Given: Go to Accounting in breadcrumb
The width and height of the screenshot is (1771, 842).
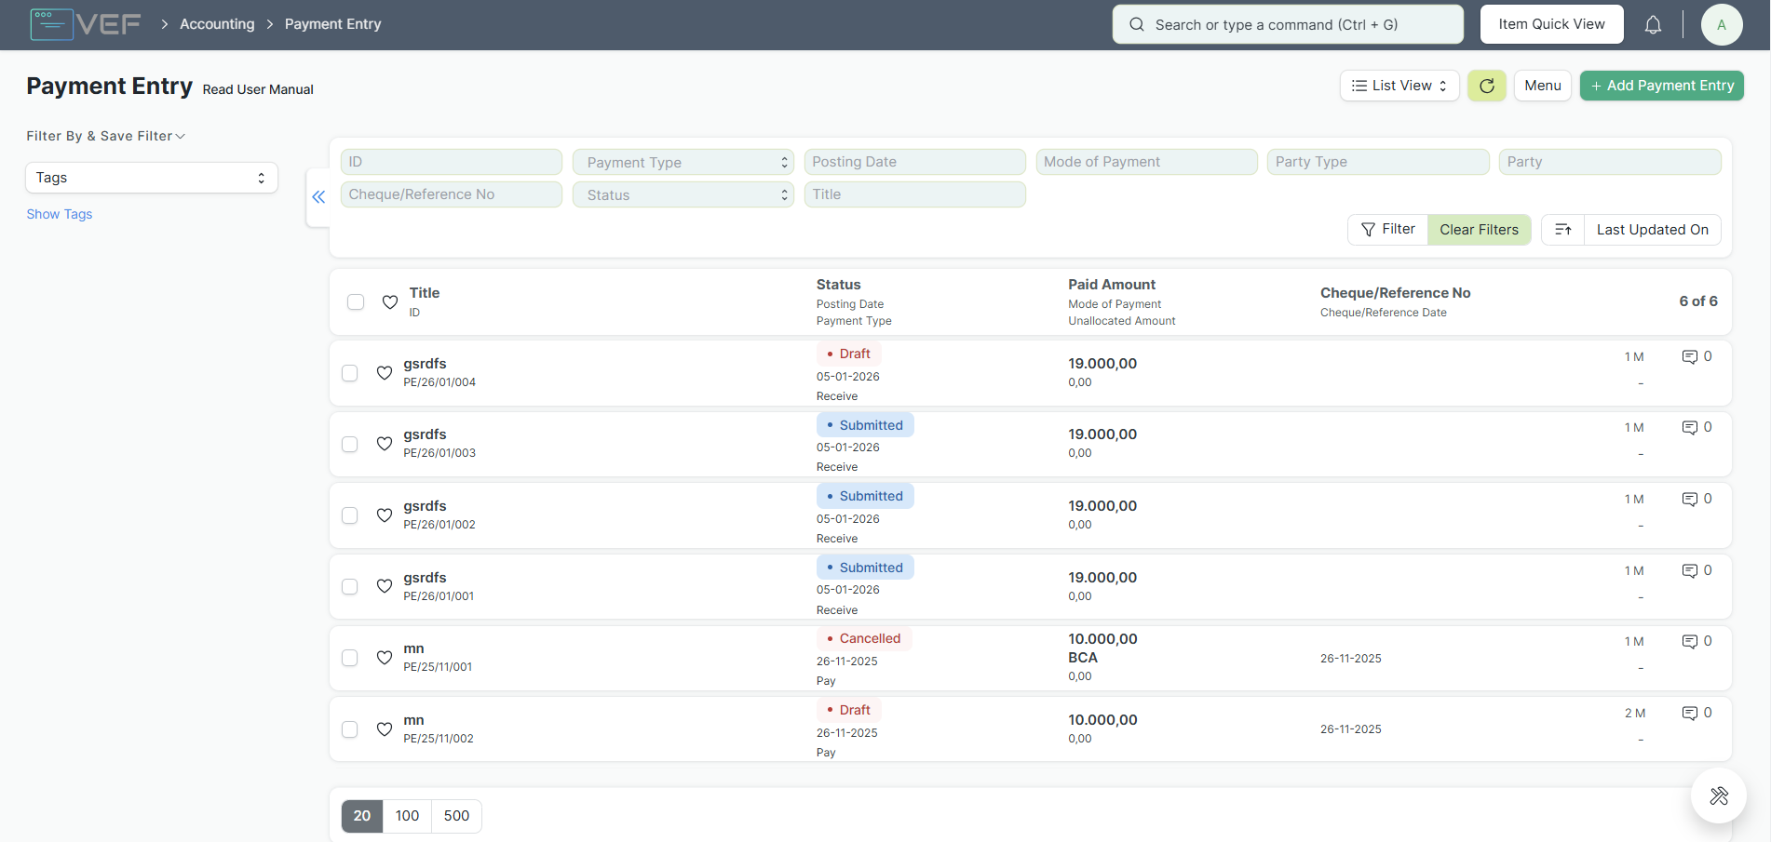Looking at the screenshot, I should (x=217, y=24).
